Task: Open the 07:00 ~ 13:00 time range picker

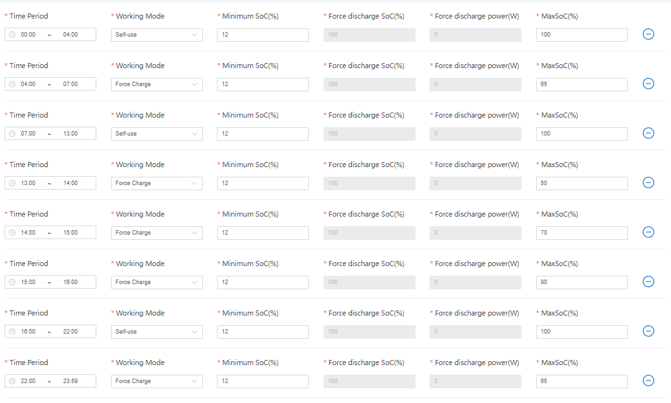Action: pyautogui.click(x=50, y=134)
